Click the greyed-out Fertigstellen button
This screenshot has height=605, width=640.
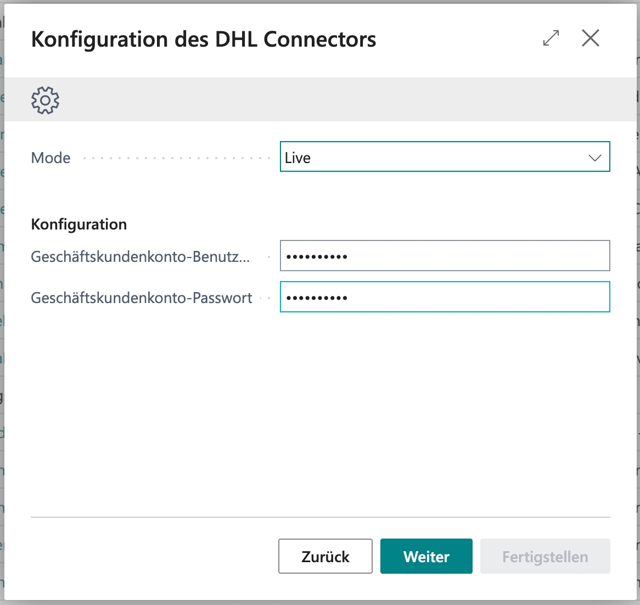pyautogui.click(x=544, y=556)
